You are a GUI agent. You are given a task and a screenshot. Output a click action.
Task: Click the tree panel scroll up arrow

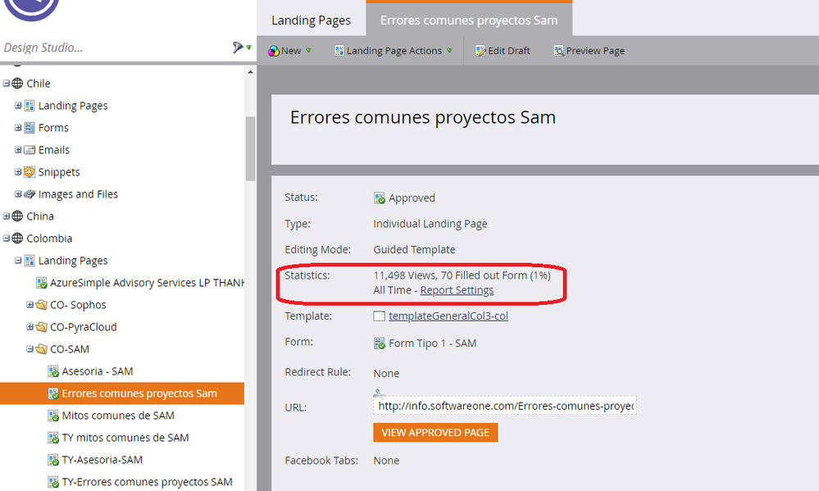(250, 71)
